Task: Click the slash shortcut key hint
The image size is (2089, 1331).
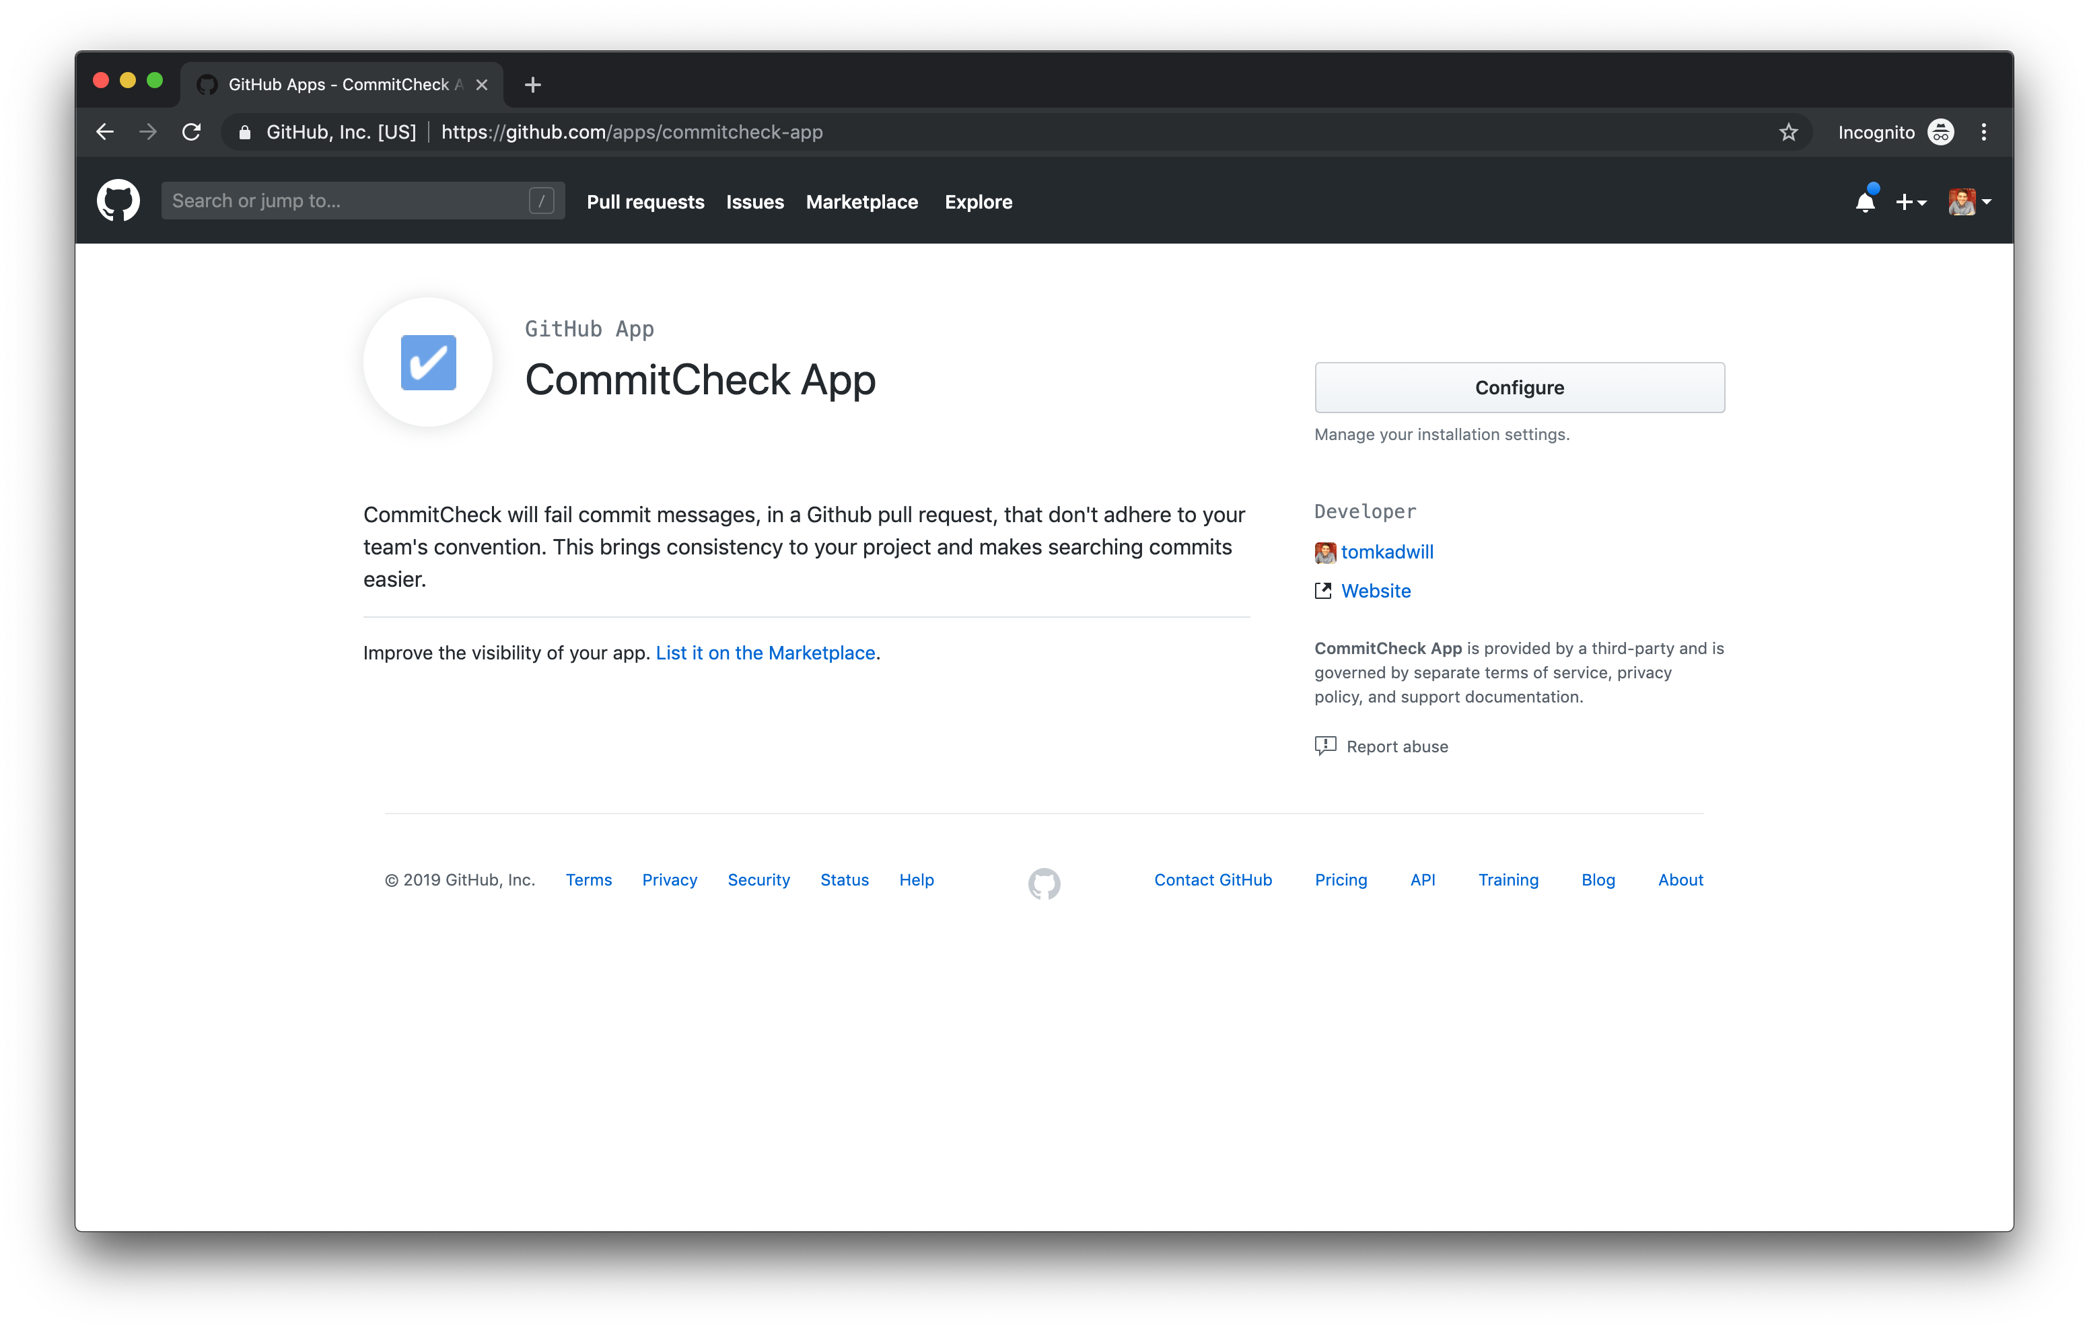Action: [541, 201]
